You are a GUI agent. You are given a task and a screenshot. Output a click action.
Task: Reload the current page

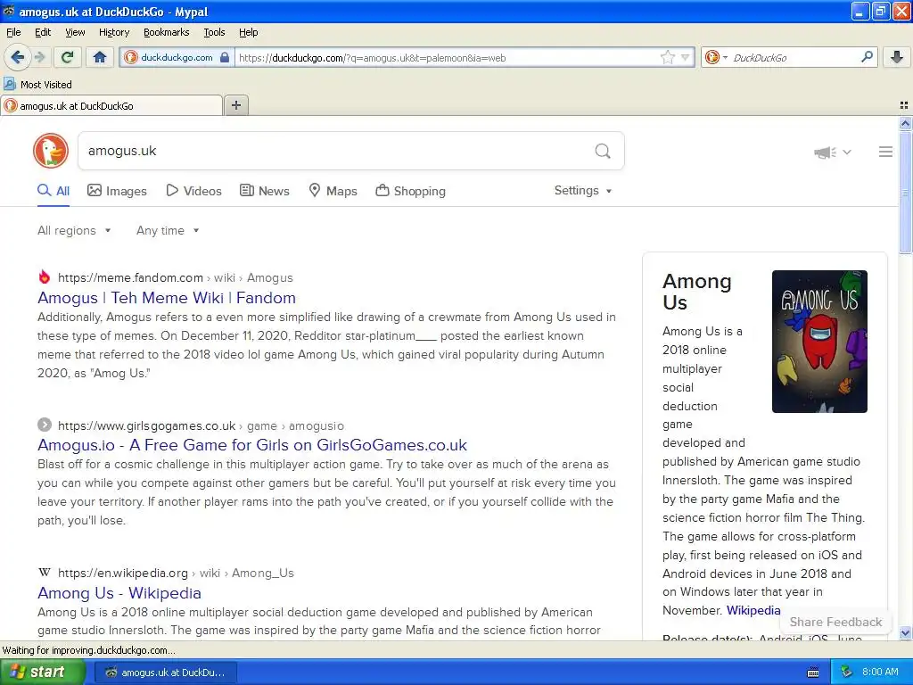click(x=68, y=57)
